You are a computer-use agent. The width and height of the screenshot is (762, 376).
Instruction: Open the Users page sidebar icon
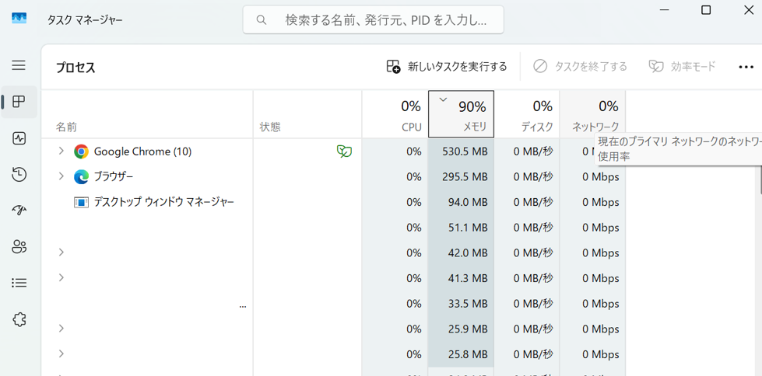19,247
